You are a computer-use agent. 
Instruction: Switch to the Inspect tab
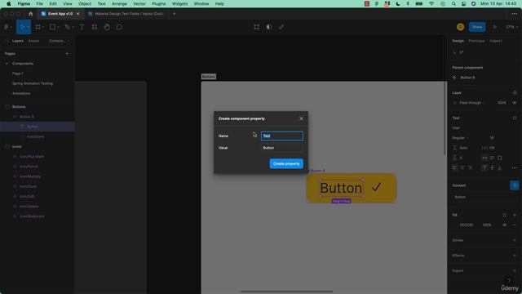tap(495, 41)
